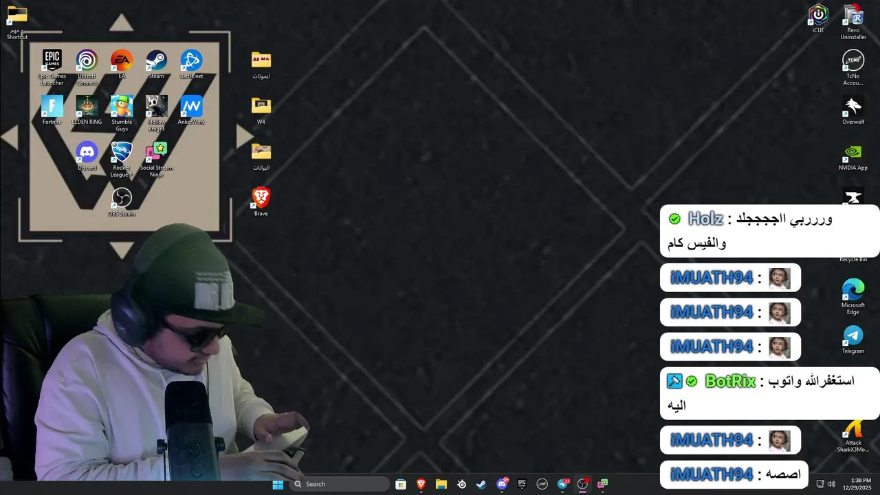This screenshot has width=880, height=495.
Task: Open Epic Games from the taskbar
Action: coord(522,484)
